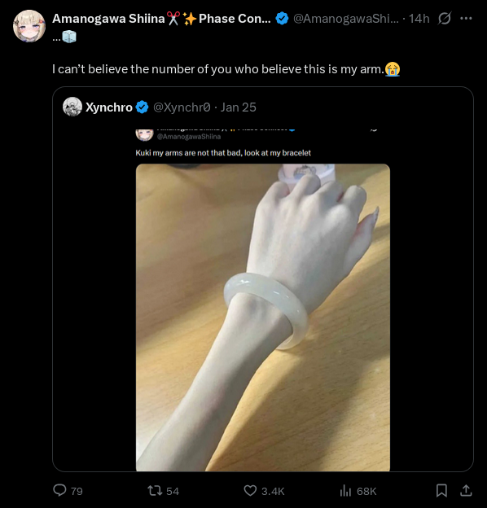Viewport: 487px width, 508px height.
Task: Click the blue verified badge next to Xynchro
Action: click(142, 107)
